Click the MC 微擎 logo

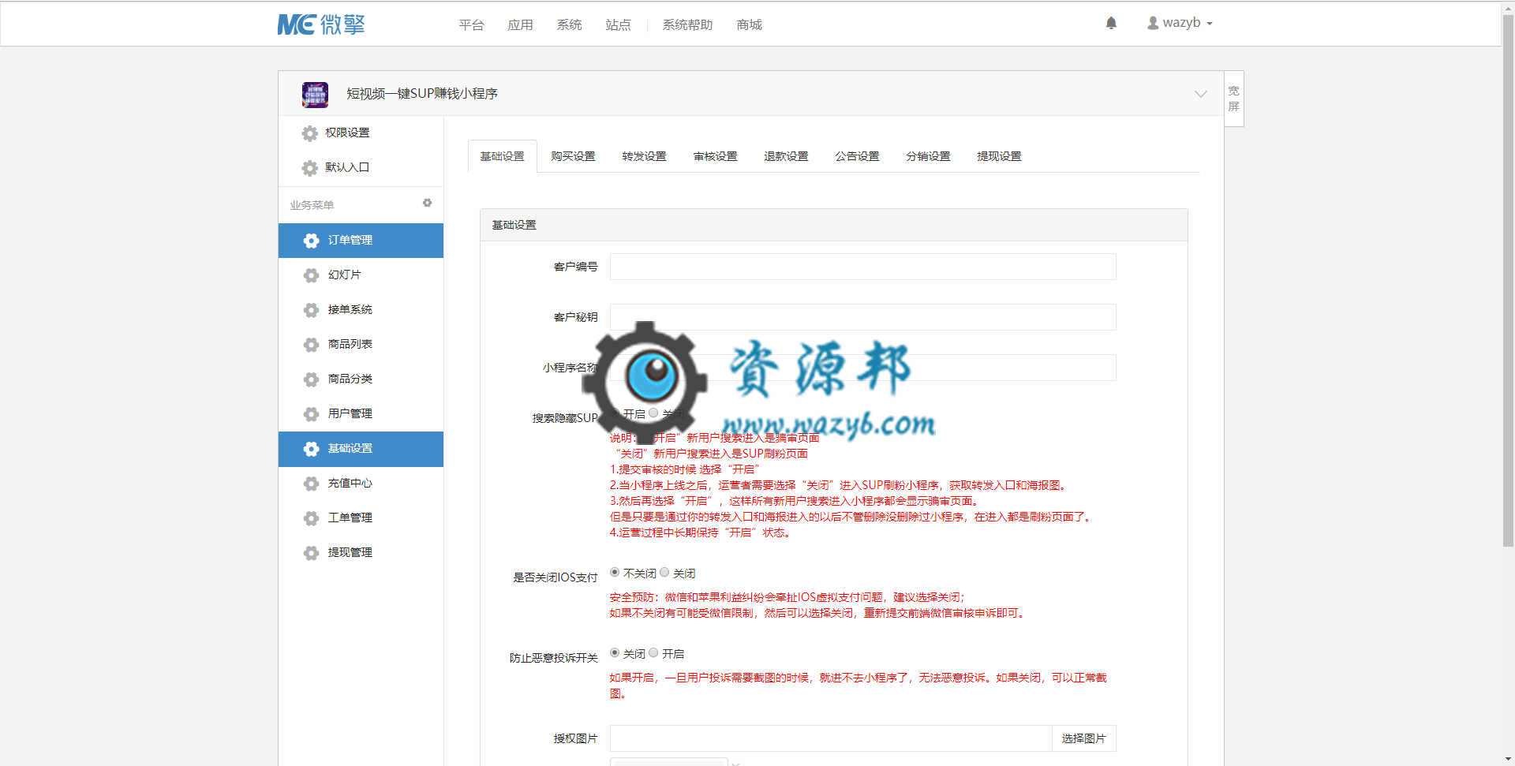click(x=321, y=24)
